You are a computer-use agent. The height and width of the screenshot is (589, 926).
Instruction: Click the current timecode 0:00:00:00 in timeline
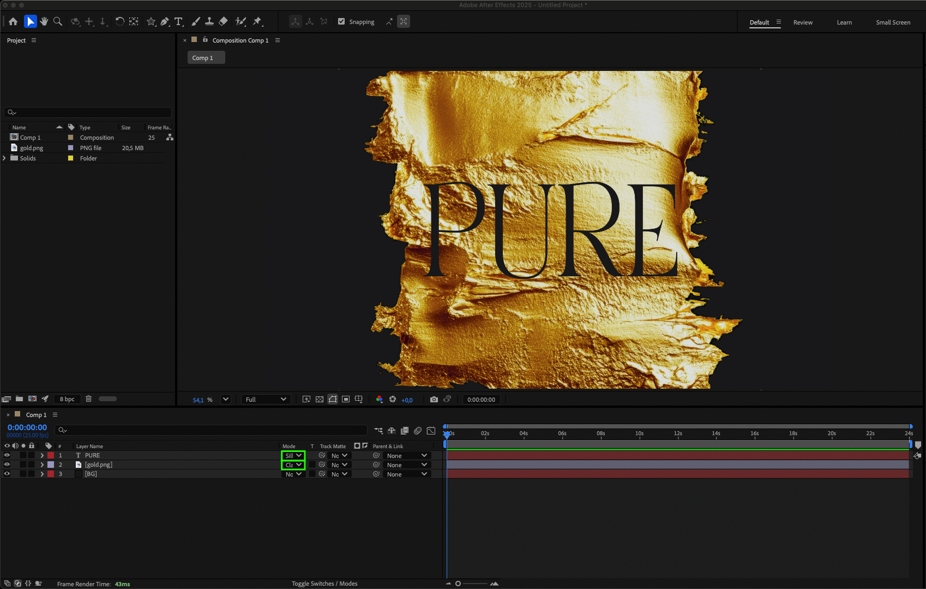27,427
